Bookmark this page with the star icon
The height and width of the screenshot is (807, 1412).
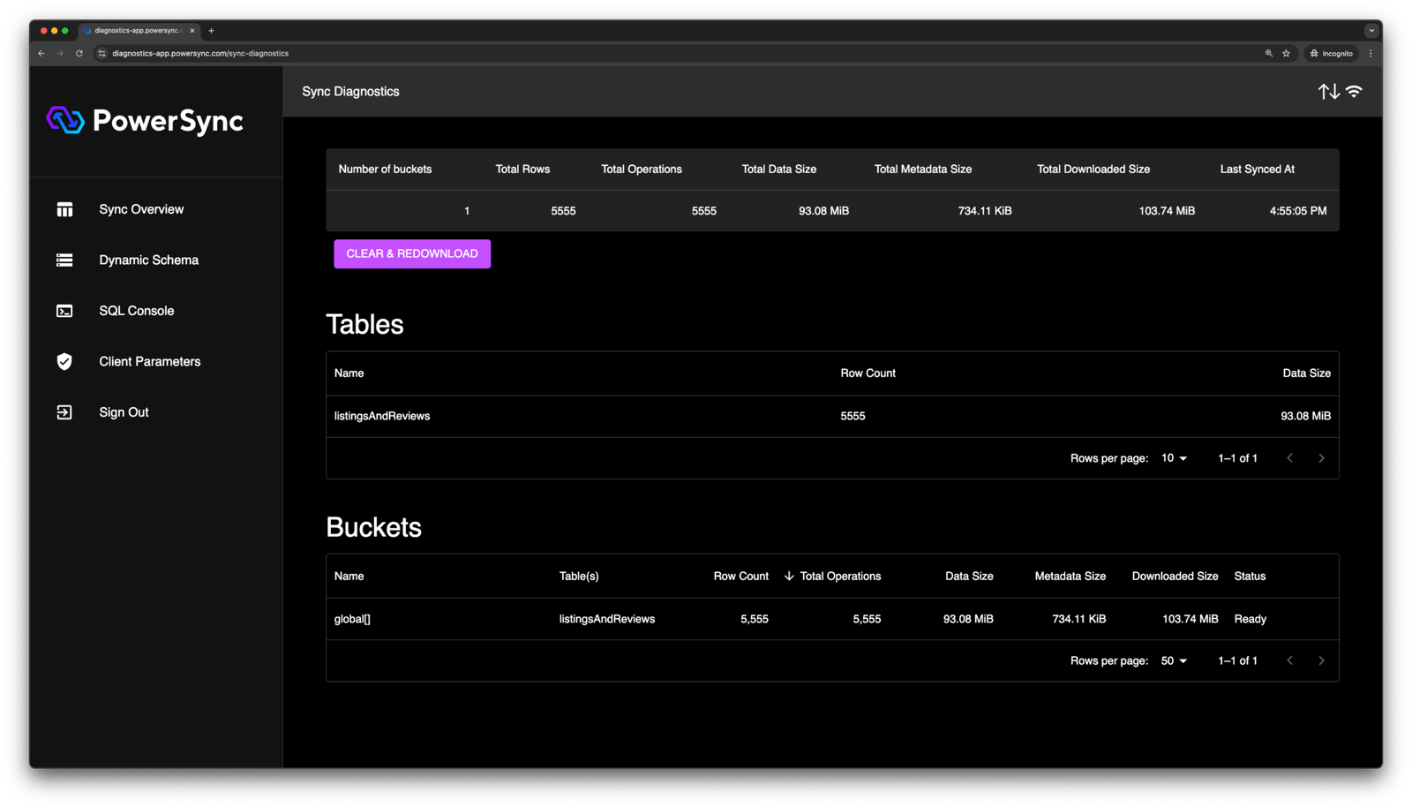[x=1287, y=53]
